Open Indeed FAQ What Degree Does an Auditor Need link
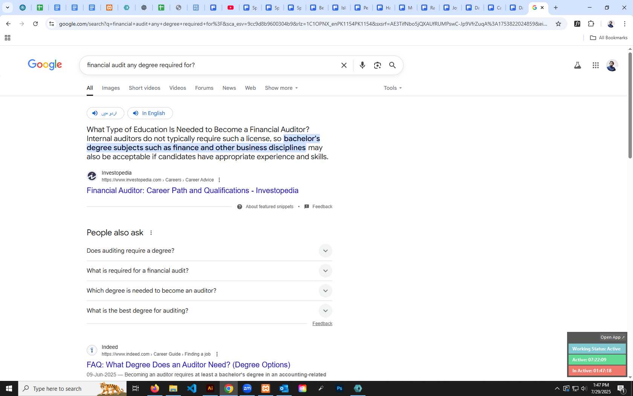 pyautogui.click(x=188, y=365)
